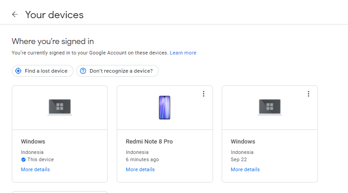The height and width of the screenshot is (193, 348).
Task: Open the three-dot menu on Sep 22 Windows card
Action: coord(308,94)
